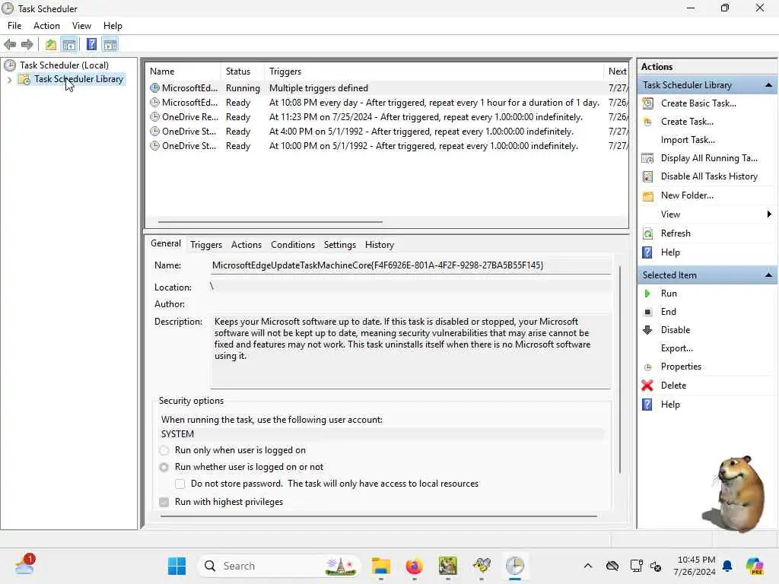
Task: Click the task Name text field
Action: tap(411, 265)
